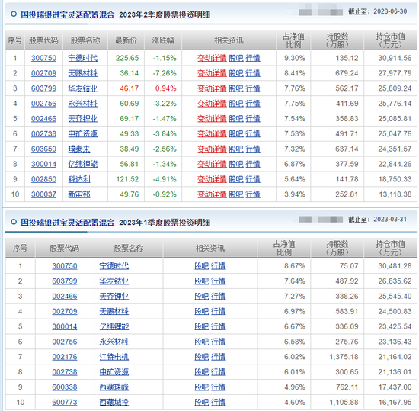Click 变动详情 for 璞泰来

click(212, 149)
